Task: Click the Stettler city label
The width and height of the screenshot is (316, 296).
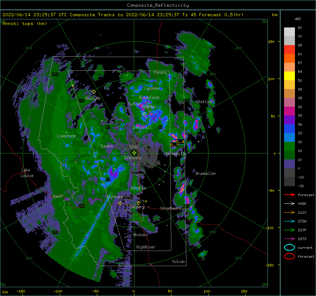Action: (205, 102)
